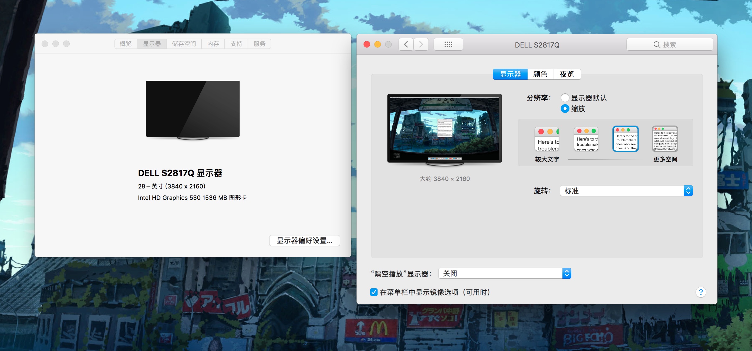Select the largest text scaling thumbnail
Viewport: 752px width, 351px height.
(x=547, y=139)
